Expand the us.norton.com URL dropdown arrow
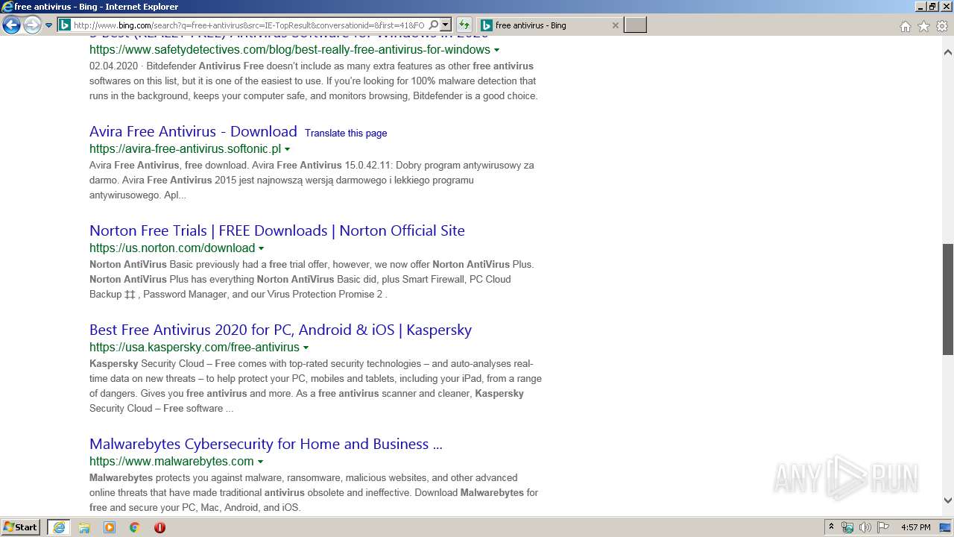 (261, 248)
